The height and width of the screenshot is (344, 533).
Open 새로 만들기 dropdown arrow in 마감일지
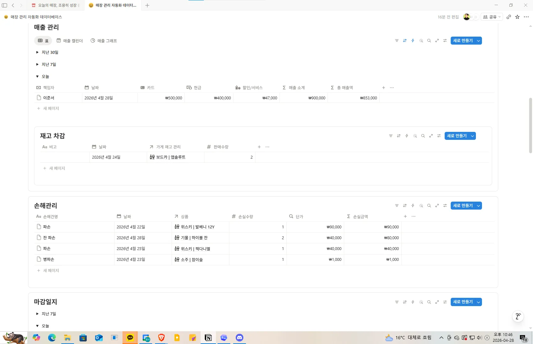478,302
